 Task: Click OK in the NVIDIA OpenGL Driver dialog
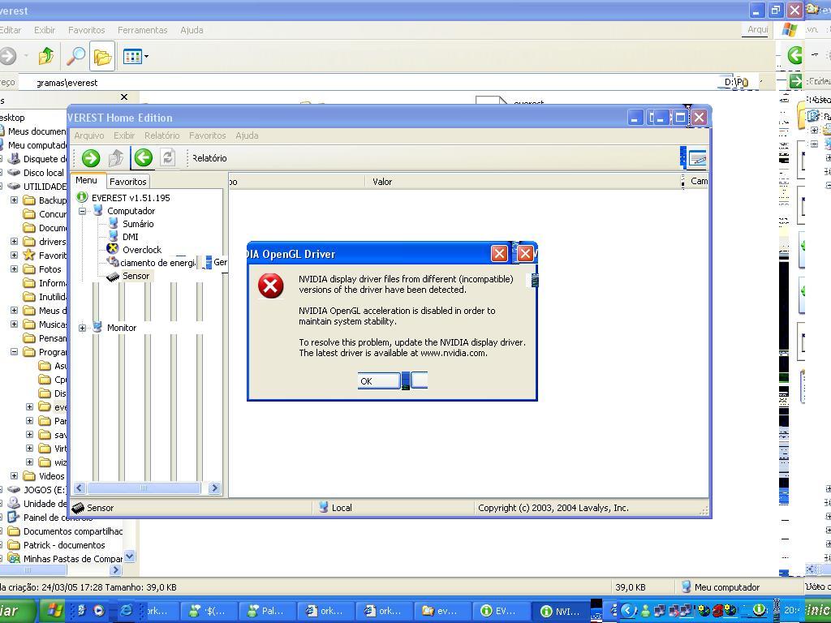coord(379,381)
